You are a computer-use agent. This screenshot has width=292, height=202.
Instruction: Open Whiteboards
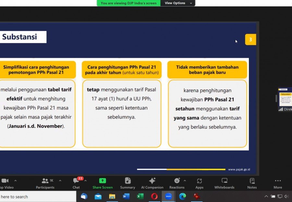[224, 183]
